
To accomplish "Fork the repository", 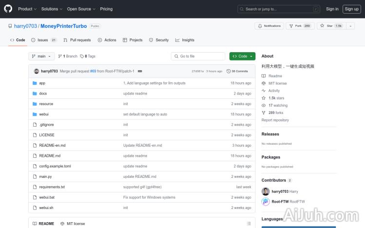I will pyautogui.click(x=299, y=26).
